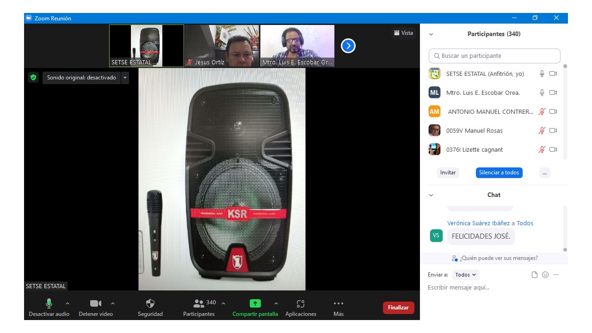Click Silenciar a todos button
This screenshot has height=333, width=592.
tap(499, 173)
